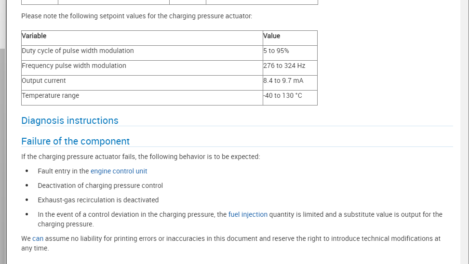Screen dimensions: 469x264
Task: Click the sentence about actuator failure behavior
Action: (140, 157)
